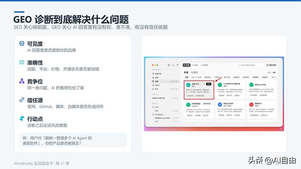The height and width of the screenshot is (169, 301).
Task: Click the red avatar in the expert grid
Action: point(251,105)
